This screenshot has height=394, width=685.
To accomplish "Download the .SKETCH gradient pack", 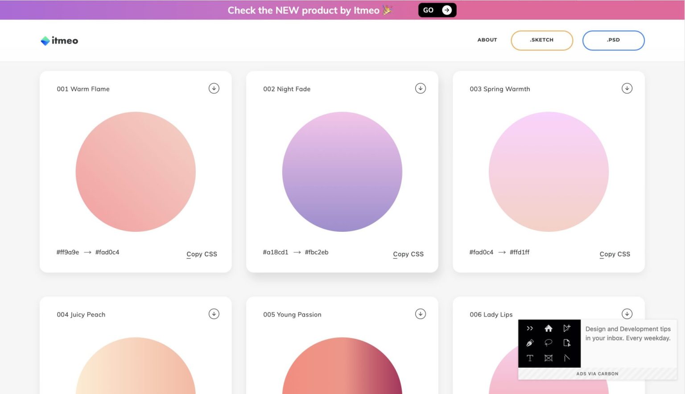I will click(x=542, y=40).
